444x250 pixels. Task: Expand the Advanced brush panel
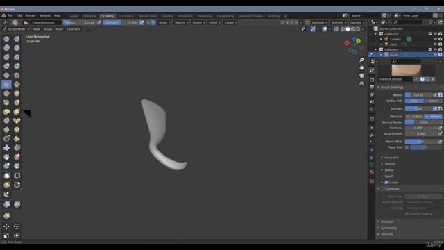coord(391,158)
